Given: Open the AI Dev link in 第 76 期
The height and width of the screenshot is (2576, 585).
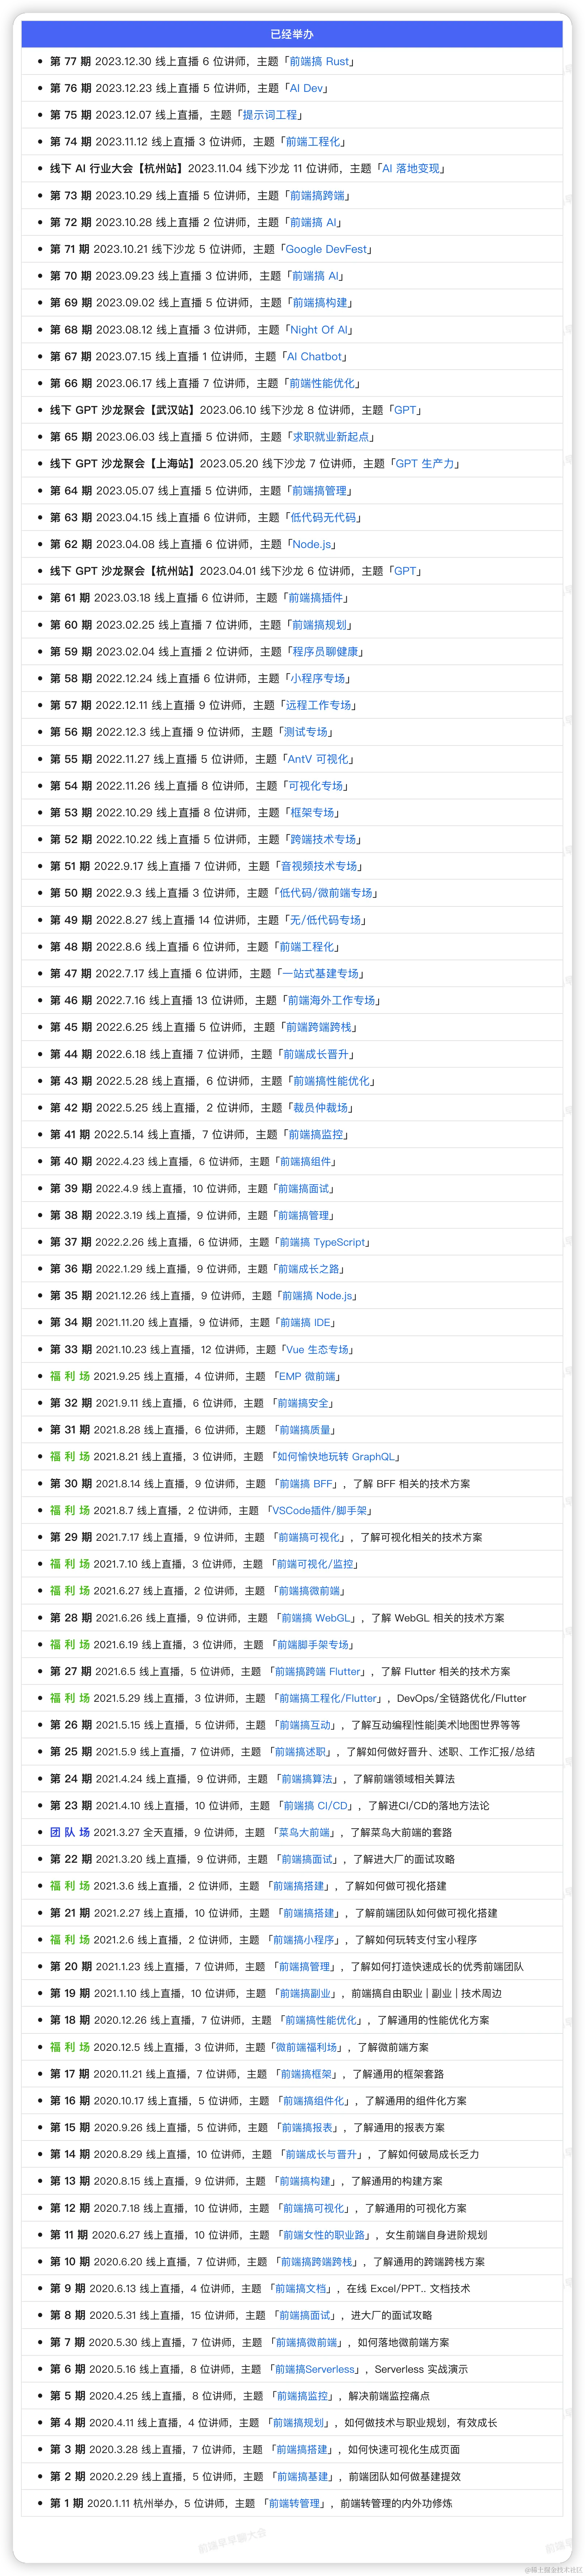Looking at the screenshot, I should pos(306,88).
